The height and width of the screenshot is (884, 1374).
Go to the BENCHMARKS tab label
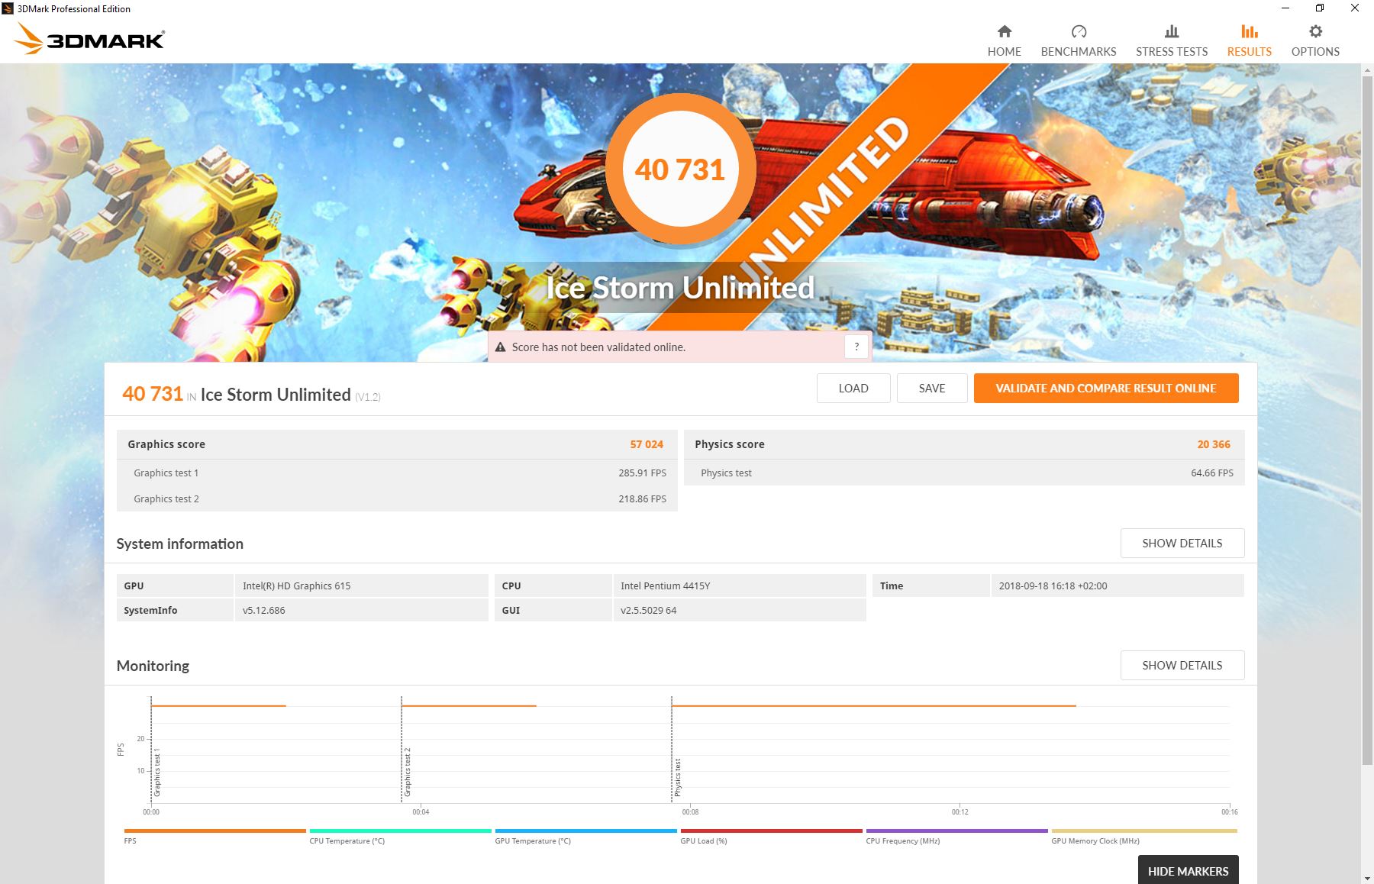pos(1078,52)
